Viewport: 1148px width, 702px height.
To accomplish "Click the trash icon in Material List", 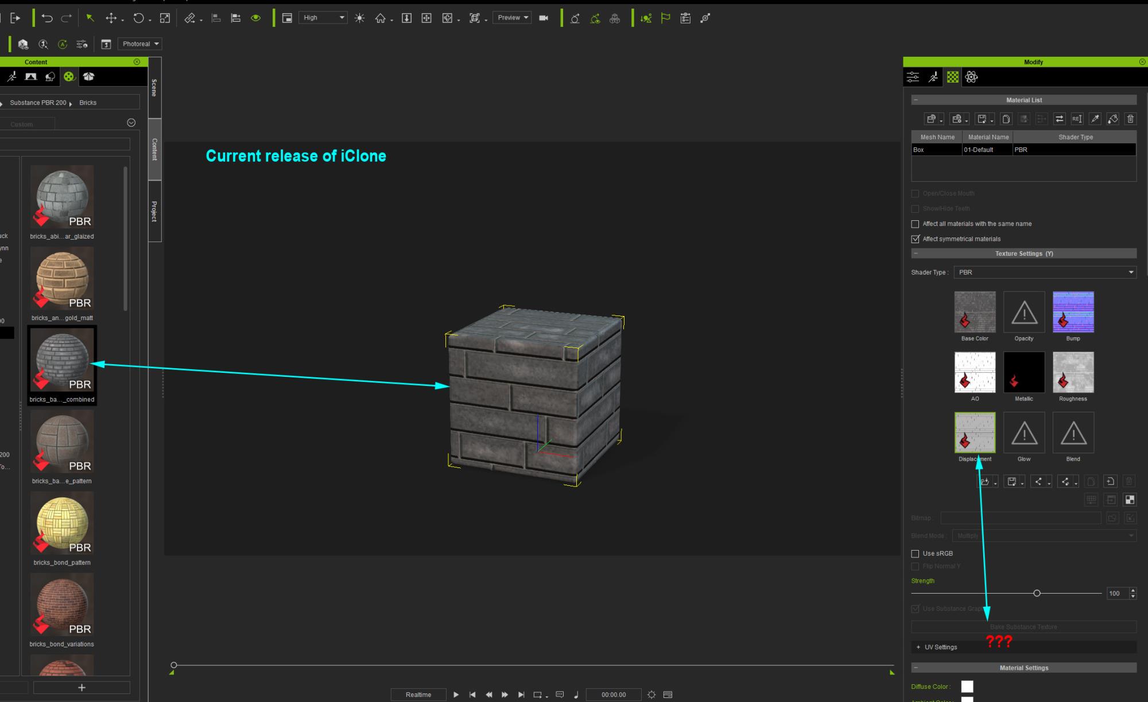I will coord(1130,119).
